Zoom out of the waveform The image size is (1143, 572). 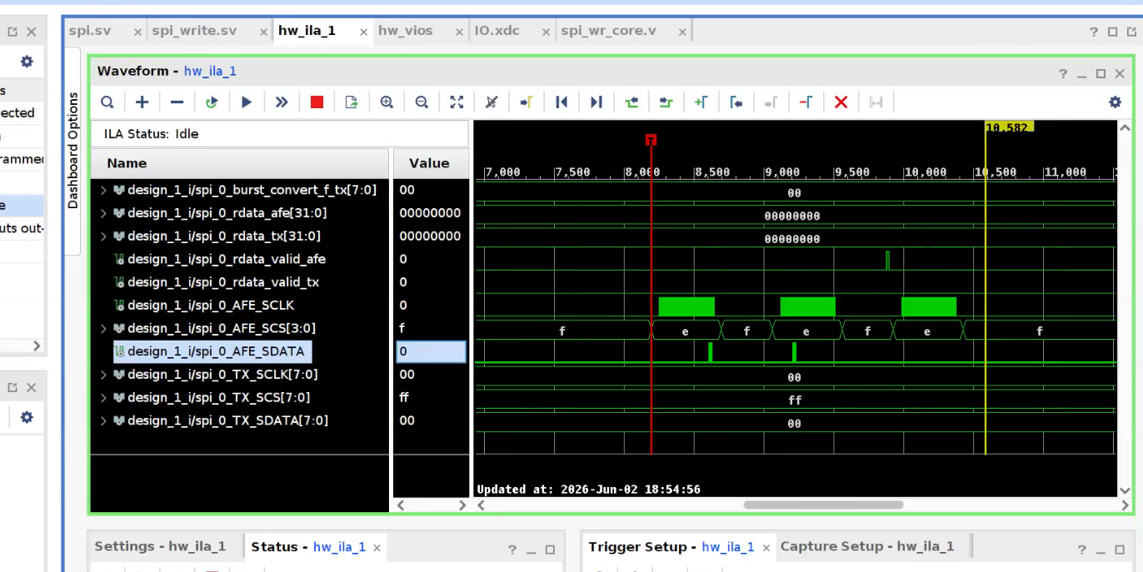[x=422, y=102]
